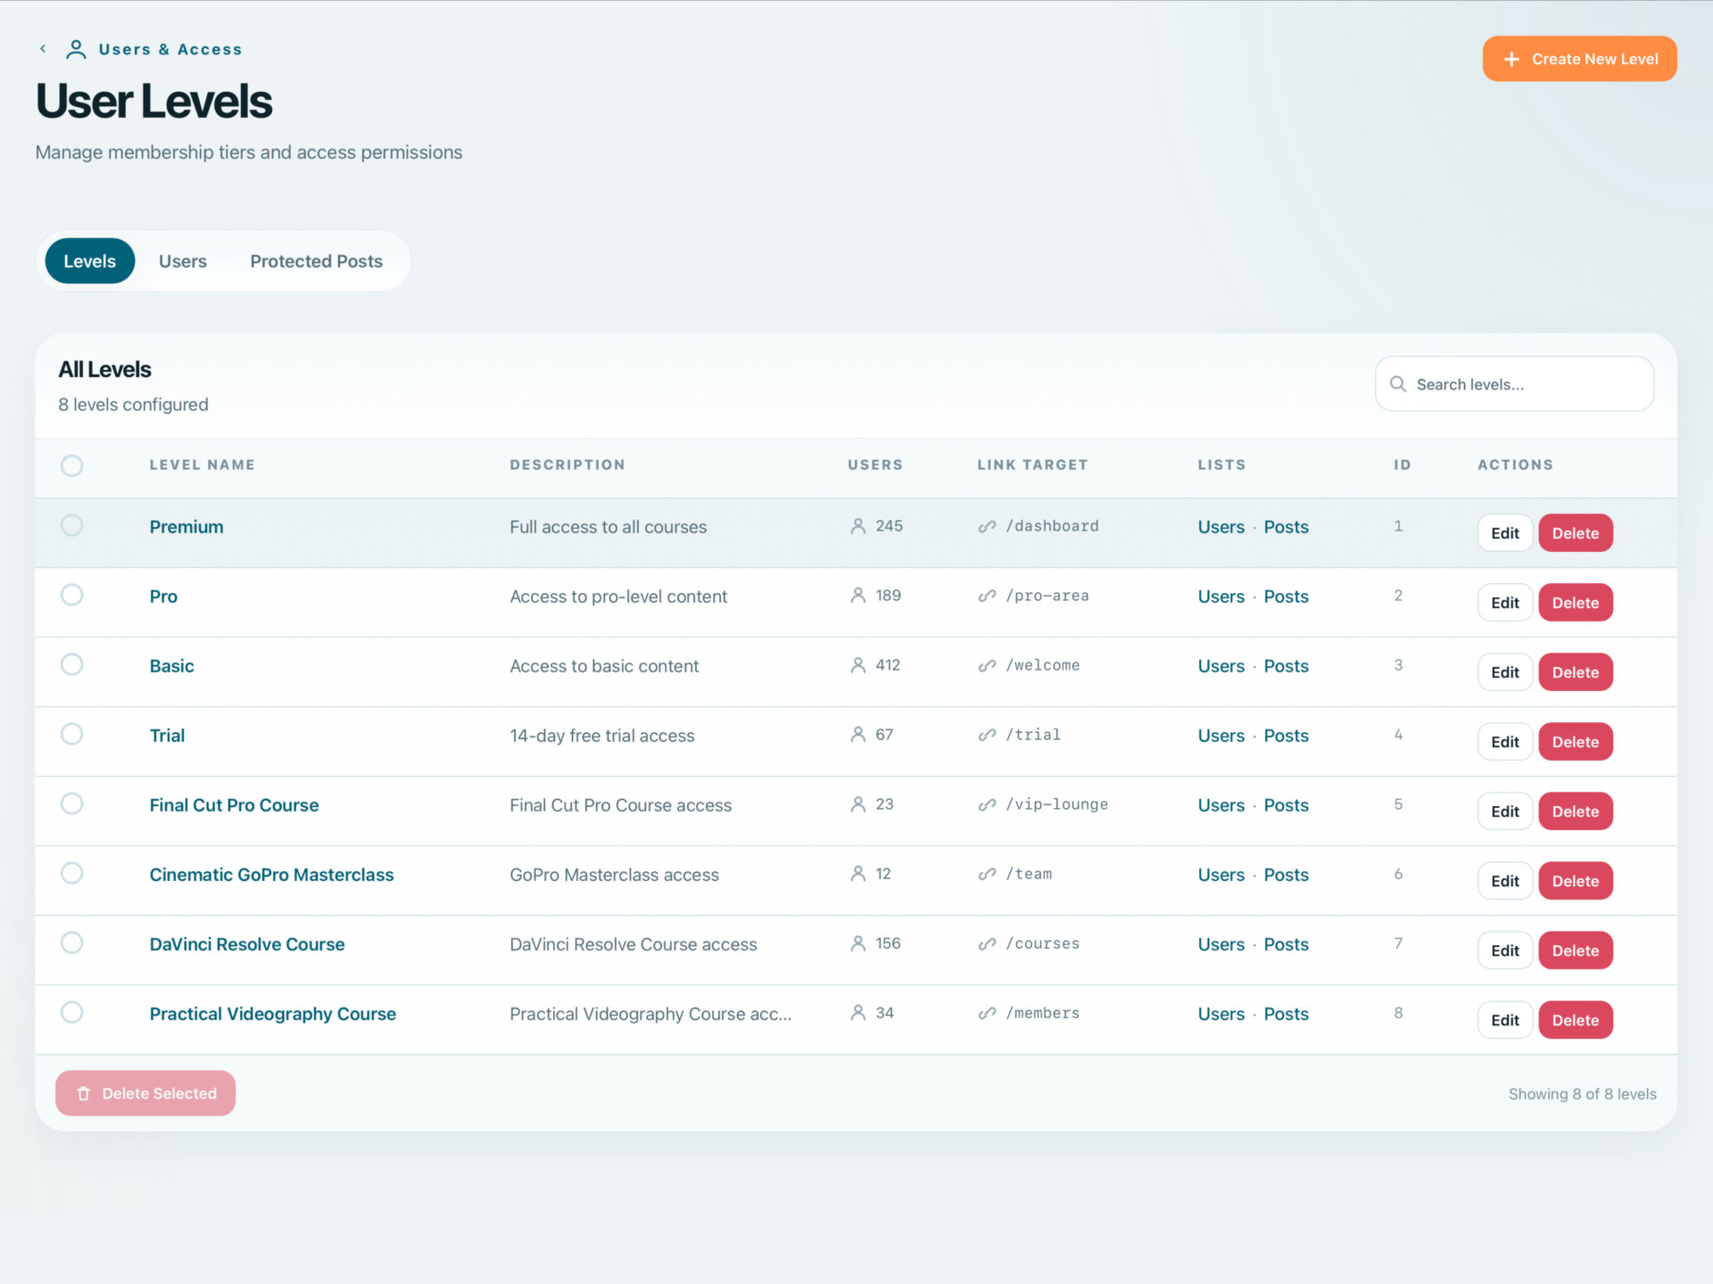Select the DaVinci Resolve Course checkbox
The height and width of the screenshot is (1284, 1713).
(72, 942)
